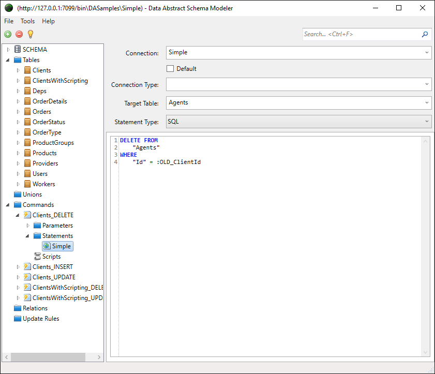This screenshot has width=435, height=374.
Task: Click the red remove button in toolbar
Action: pyautogui.click(x=19, y=34)
